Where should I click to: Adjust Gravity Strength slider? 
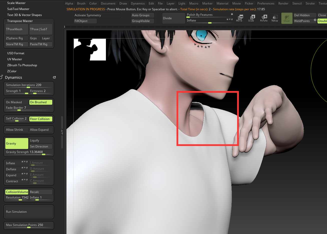point(29,152)
